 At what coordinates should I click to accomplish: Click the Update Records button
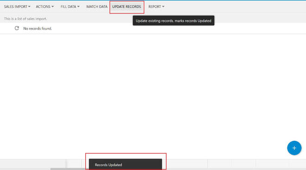[x=126, y=6]
